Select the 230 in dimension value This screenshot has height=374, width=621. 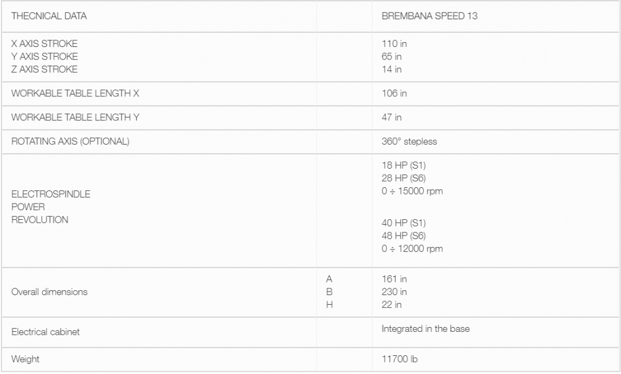[394, 292]
